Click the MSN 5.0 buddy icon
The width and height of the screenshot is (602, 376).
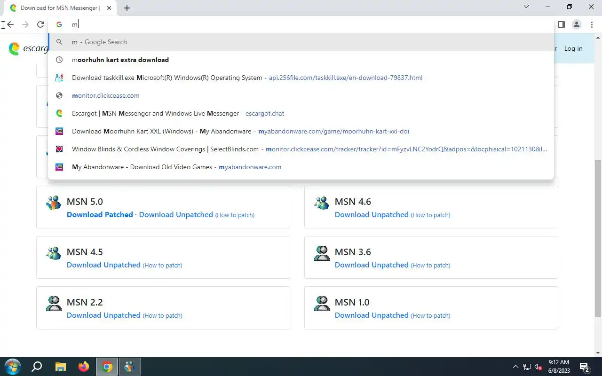54,203
